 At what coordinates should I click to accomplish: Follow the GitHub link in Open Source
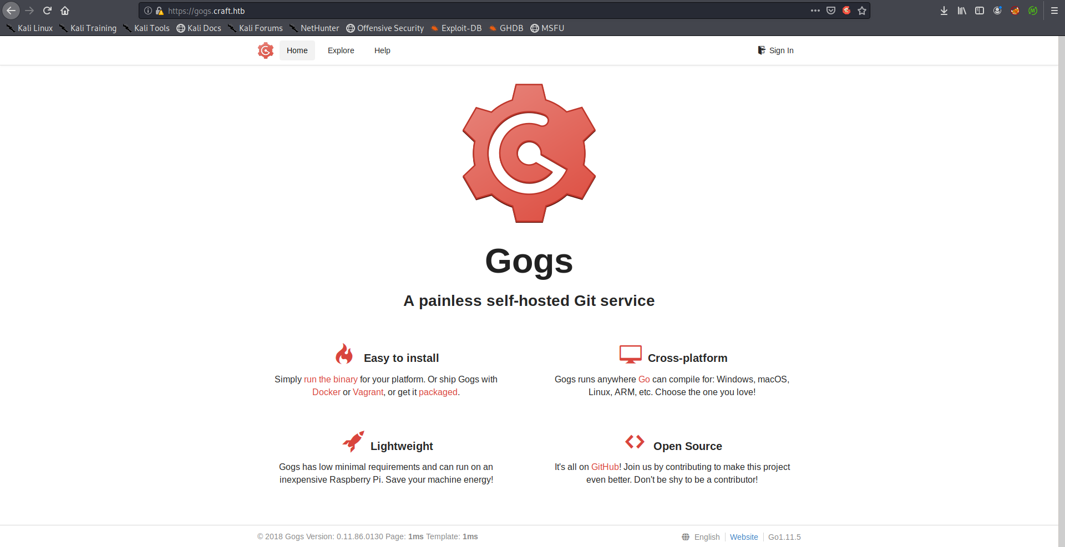point(605,467)
